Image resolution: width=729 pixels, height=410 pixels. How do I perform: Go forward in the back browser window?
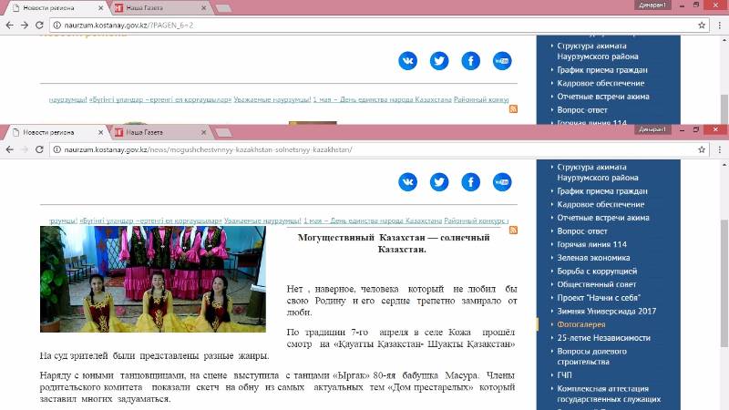tap(25, 26)
